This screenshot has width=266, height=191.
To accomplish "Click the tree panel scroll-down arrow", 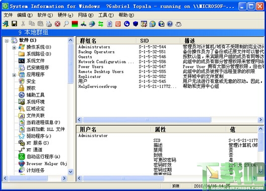I will [x=70, y=171].
